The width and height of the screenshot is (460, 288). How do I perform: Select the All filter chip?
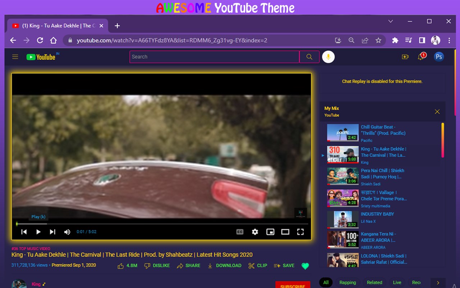[326, 283]
